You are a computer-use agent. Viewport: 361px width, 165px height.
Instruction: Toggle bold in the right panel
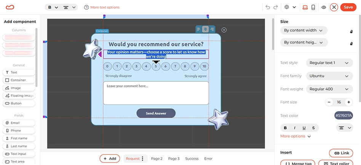[x=285, y=128]
